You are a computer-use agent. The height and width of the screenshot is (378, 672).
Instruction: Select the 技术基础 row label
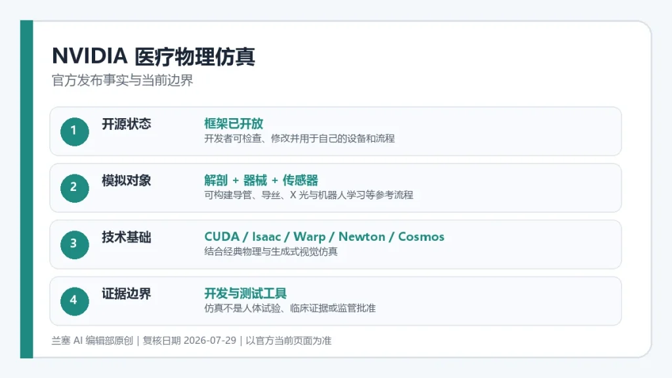click(x=127, y=238)
